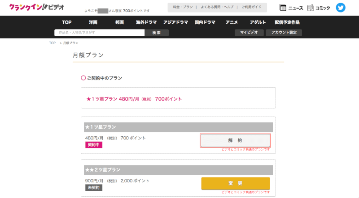Open the 邦画 category
The image size is (359, 198).
[119, 22]
